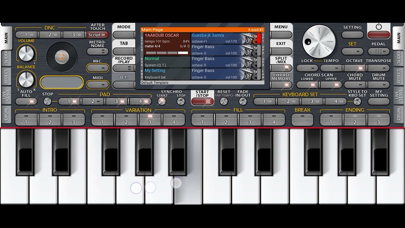
Task: Toggle Chord Memory button
Action: [x=281, y=85]
